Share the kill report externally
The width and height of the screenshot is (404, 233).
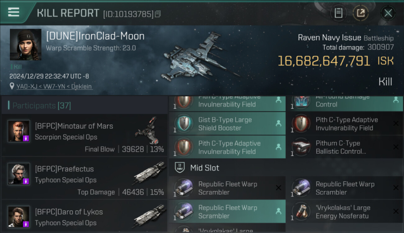pyautogui.click(x=360, y=13)
